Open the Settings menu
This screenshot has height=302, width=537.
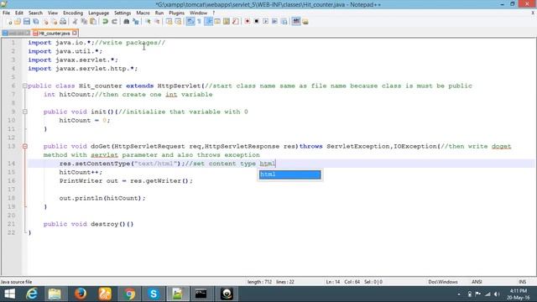(123, 13)
